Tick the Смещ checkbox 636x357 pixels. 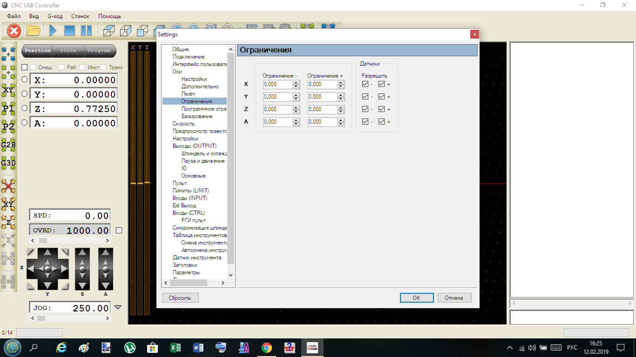click(33, 67)
